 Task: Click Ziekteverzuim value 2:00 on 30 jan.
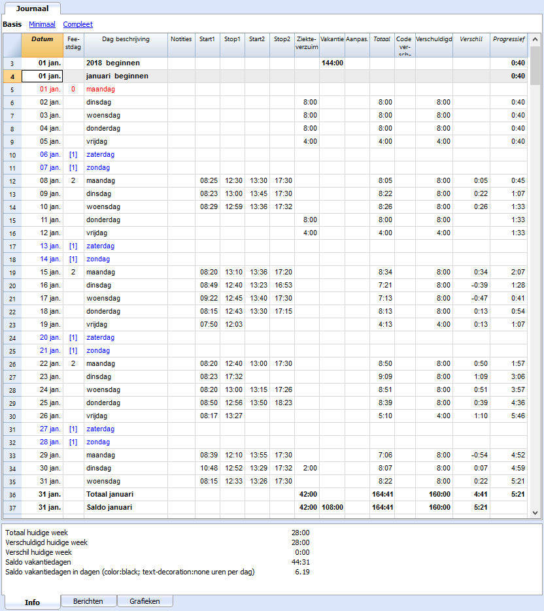(307, 468)
